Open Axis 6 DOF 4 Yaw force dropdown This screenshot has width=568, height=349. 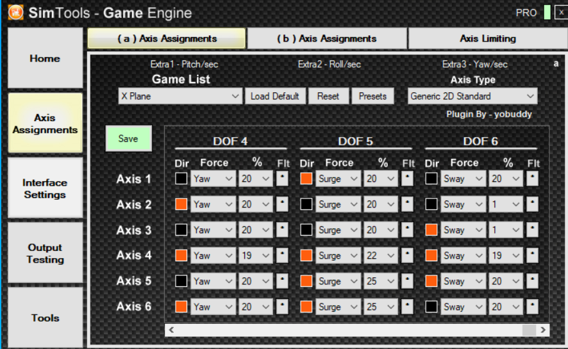[x=213, y=307]
